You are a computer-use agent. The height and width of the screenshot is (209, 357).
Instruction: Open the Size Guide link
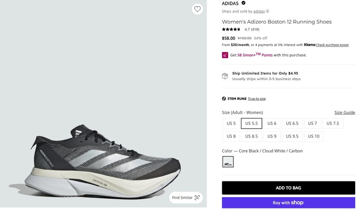[x=345, y=113]
